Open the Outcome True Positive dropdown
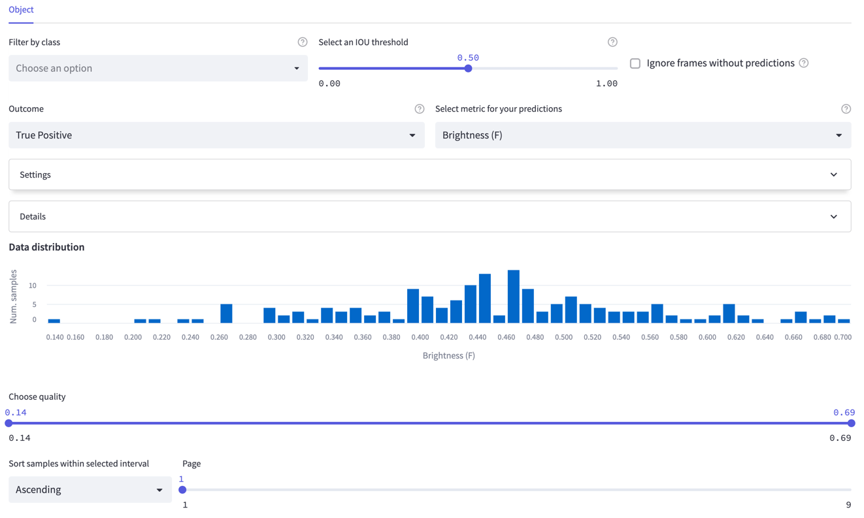864x518 pixels. pyautogui.click(x=216, y=135)
